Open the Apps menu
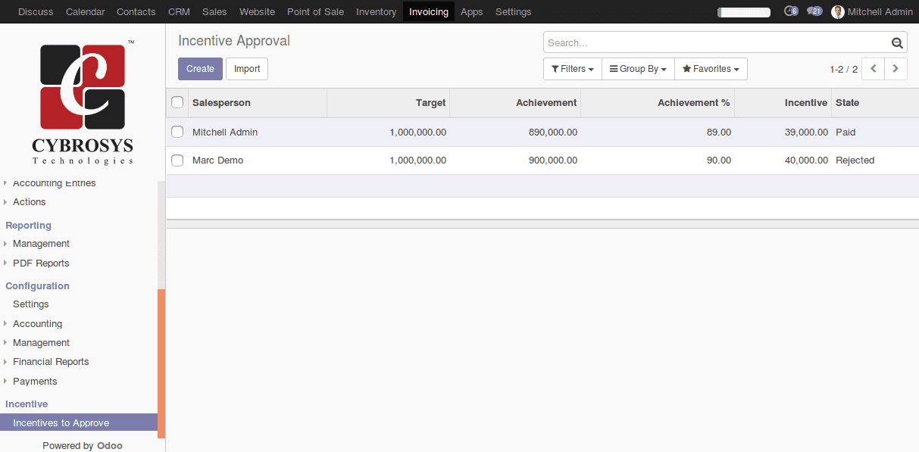 point(472,11)
